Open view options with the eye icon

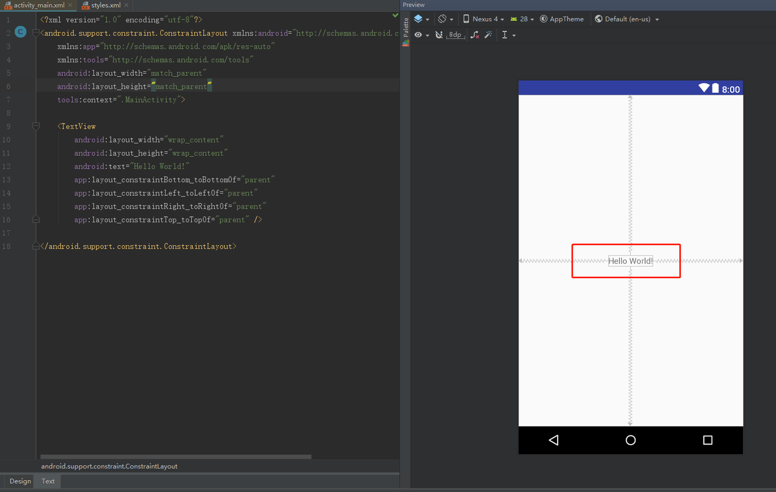pos(419,35)
